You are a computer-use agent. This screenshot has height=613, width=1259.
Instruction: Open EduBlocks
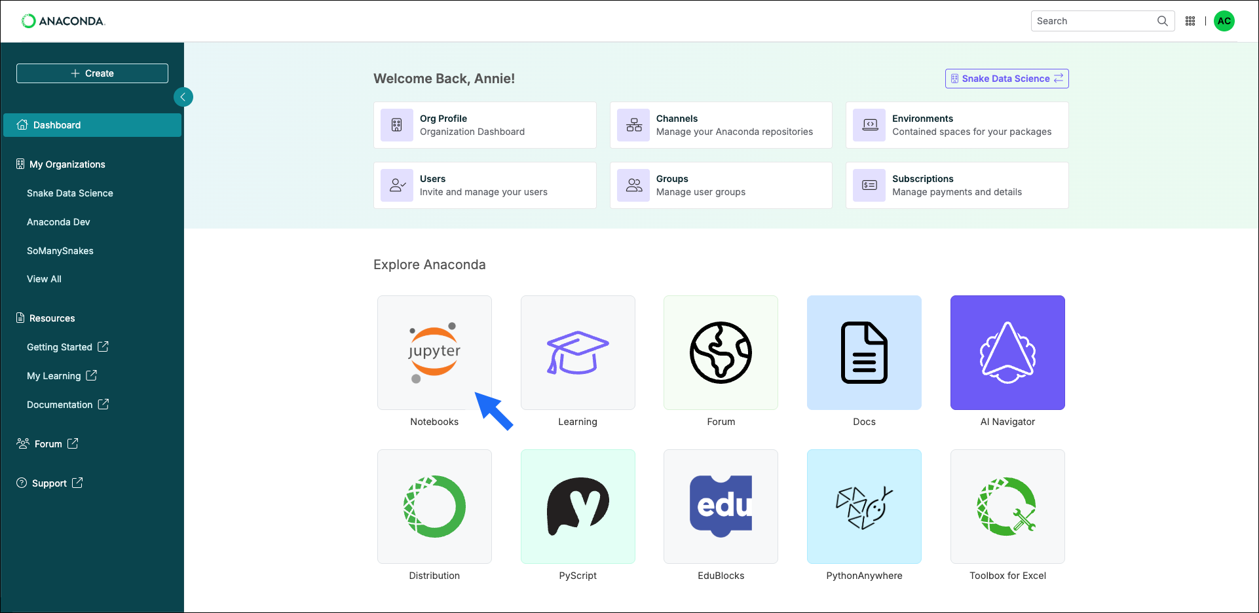coord(721,506)
